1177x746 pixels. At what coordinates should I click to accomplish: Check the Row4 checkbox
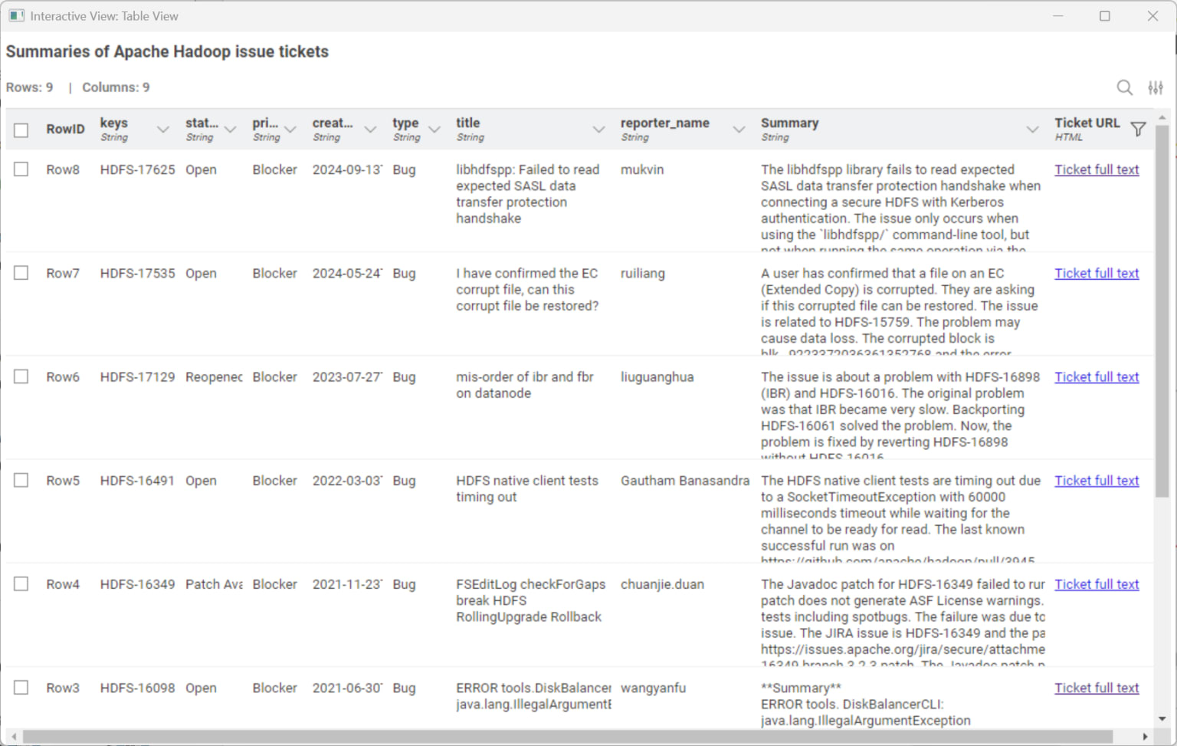(x=21, y=583)
